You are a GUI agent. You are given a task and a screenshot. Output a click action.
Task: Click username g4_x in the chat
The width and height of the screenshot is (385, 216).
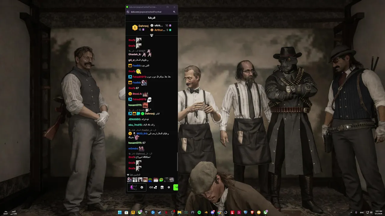coord(131,60)
